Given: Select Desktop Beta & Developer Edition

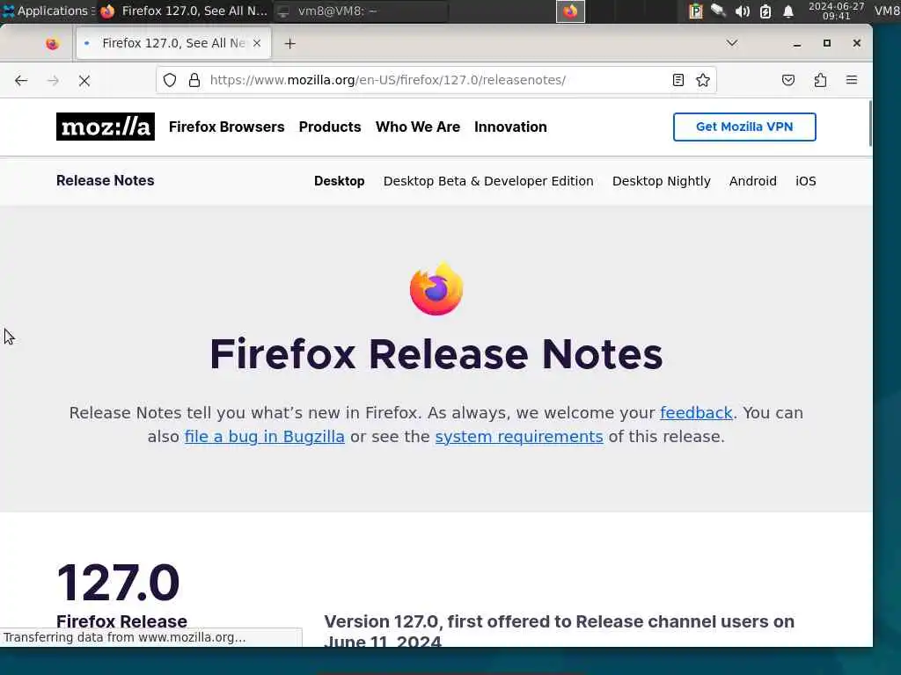Looking at the screenshot, I should [487, 181].
